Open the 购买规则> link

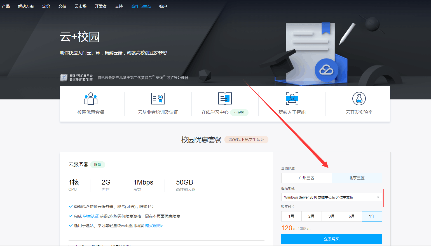pos(154,226)
